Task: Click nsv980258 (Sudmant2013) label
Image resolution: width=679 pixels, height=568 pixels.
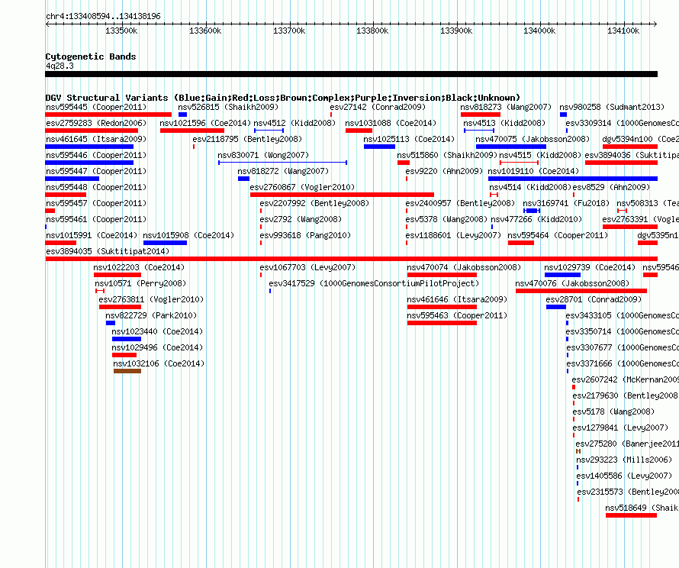Action: [x=611, y=107]
